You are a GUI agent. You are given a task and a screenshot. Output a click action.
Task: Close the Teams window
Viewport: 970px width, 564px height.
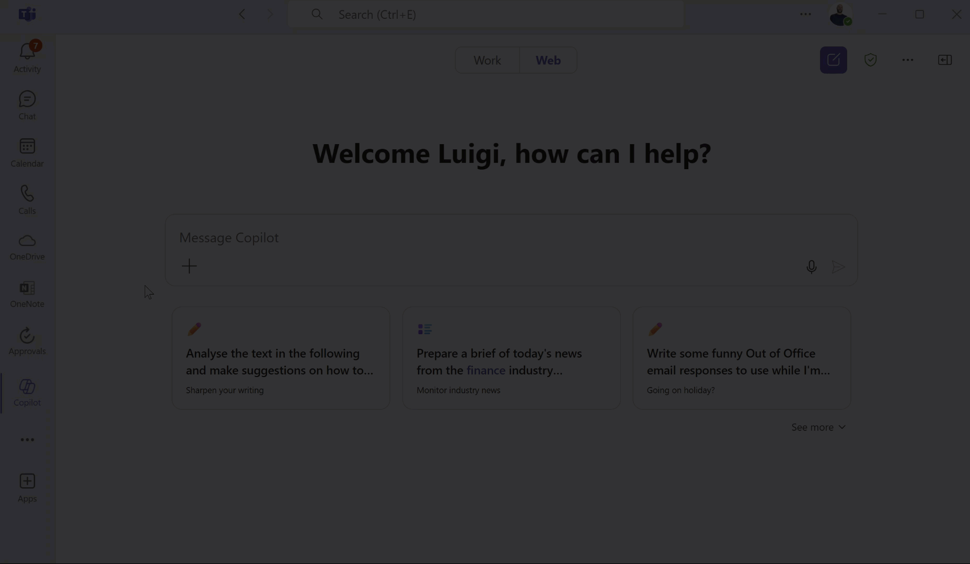click(x=957, y=14)
